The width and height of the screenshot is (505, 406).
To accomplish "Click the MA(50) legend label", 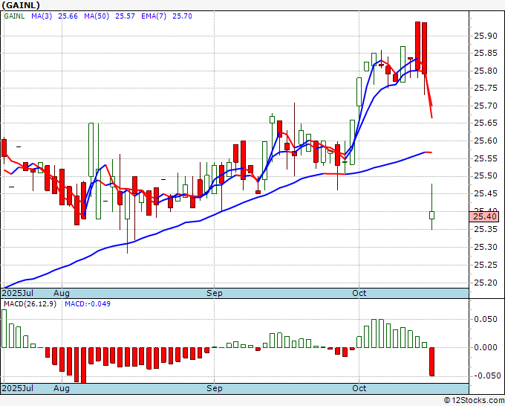I will click(x=97, y=16).
